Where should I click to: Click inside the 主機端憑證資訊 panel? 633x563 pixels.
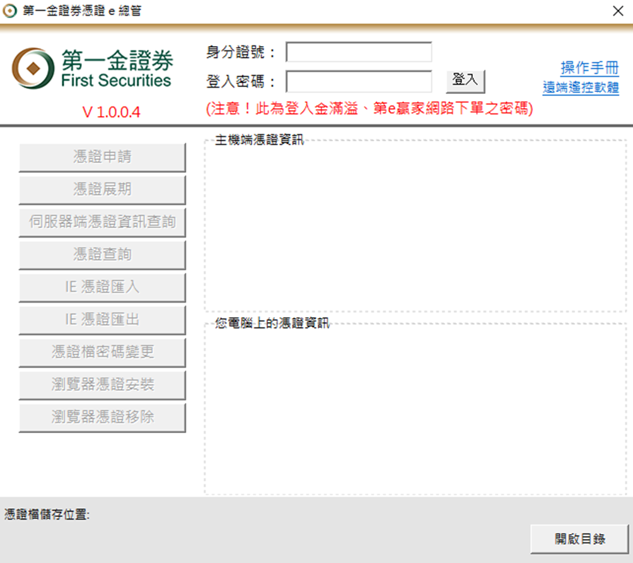415,227
